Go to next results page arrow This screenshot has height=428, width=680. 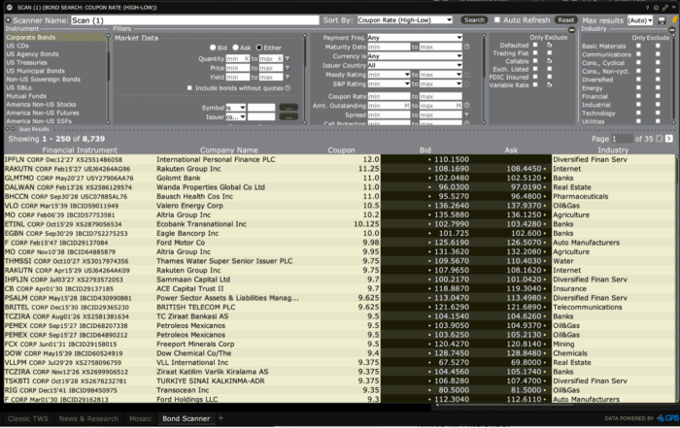coord(669,139)
